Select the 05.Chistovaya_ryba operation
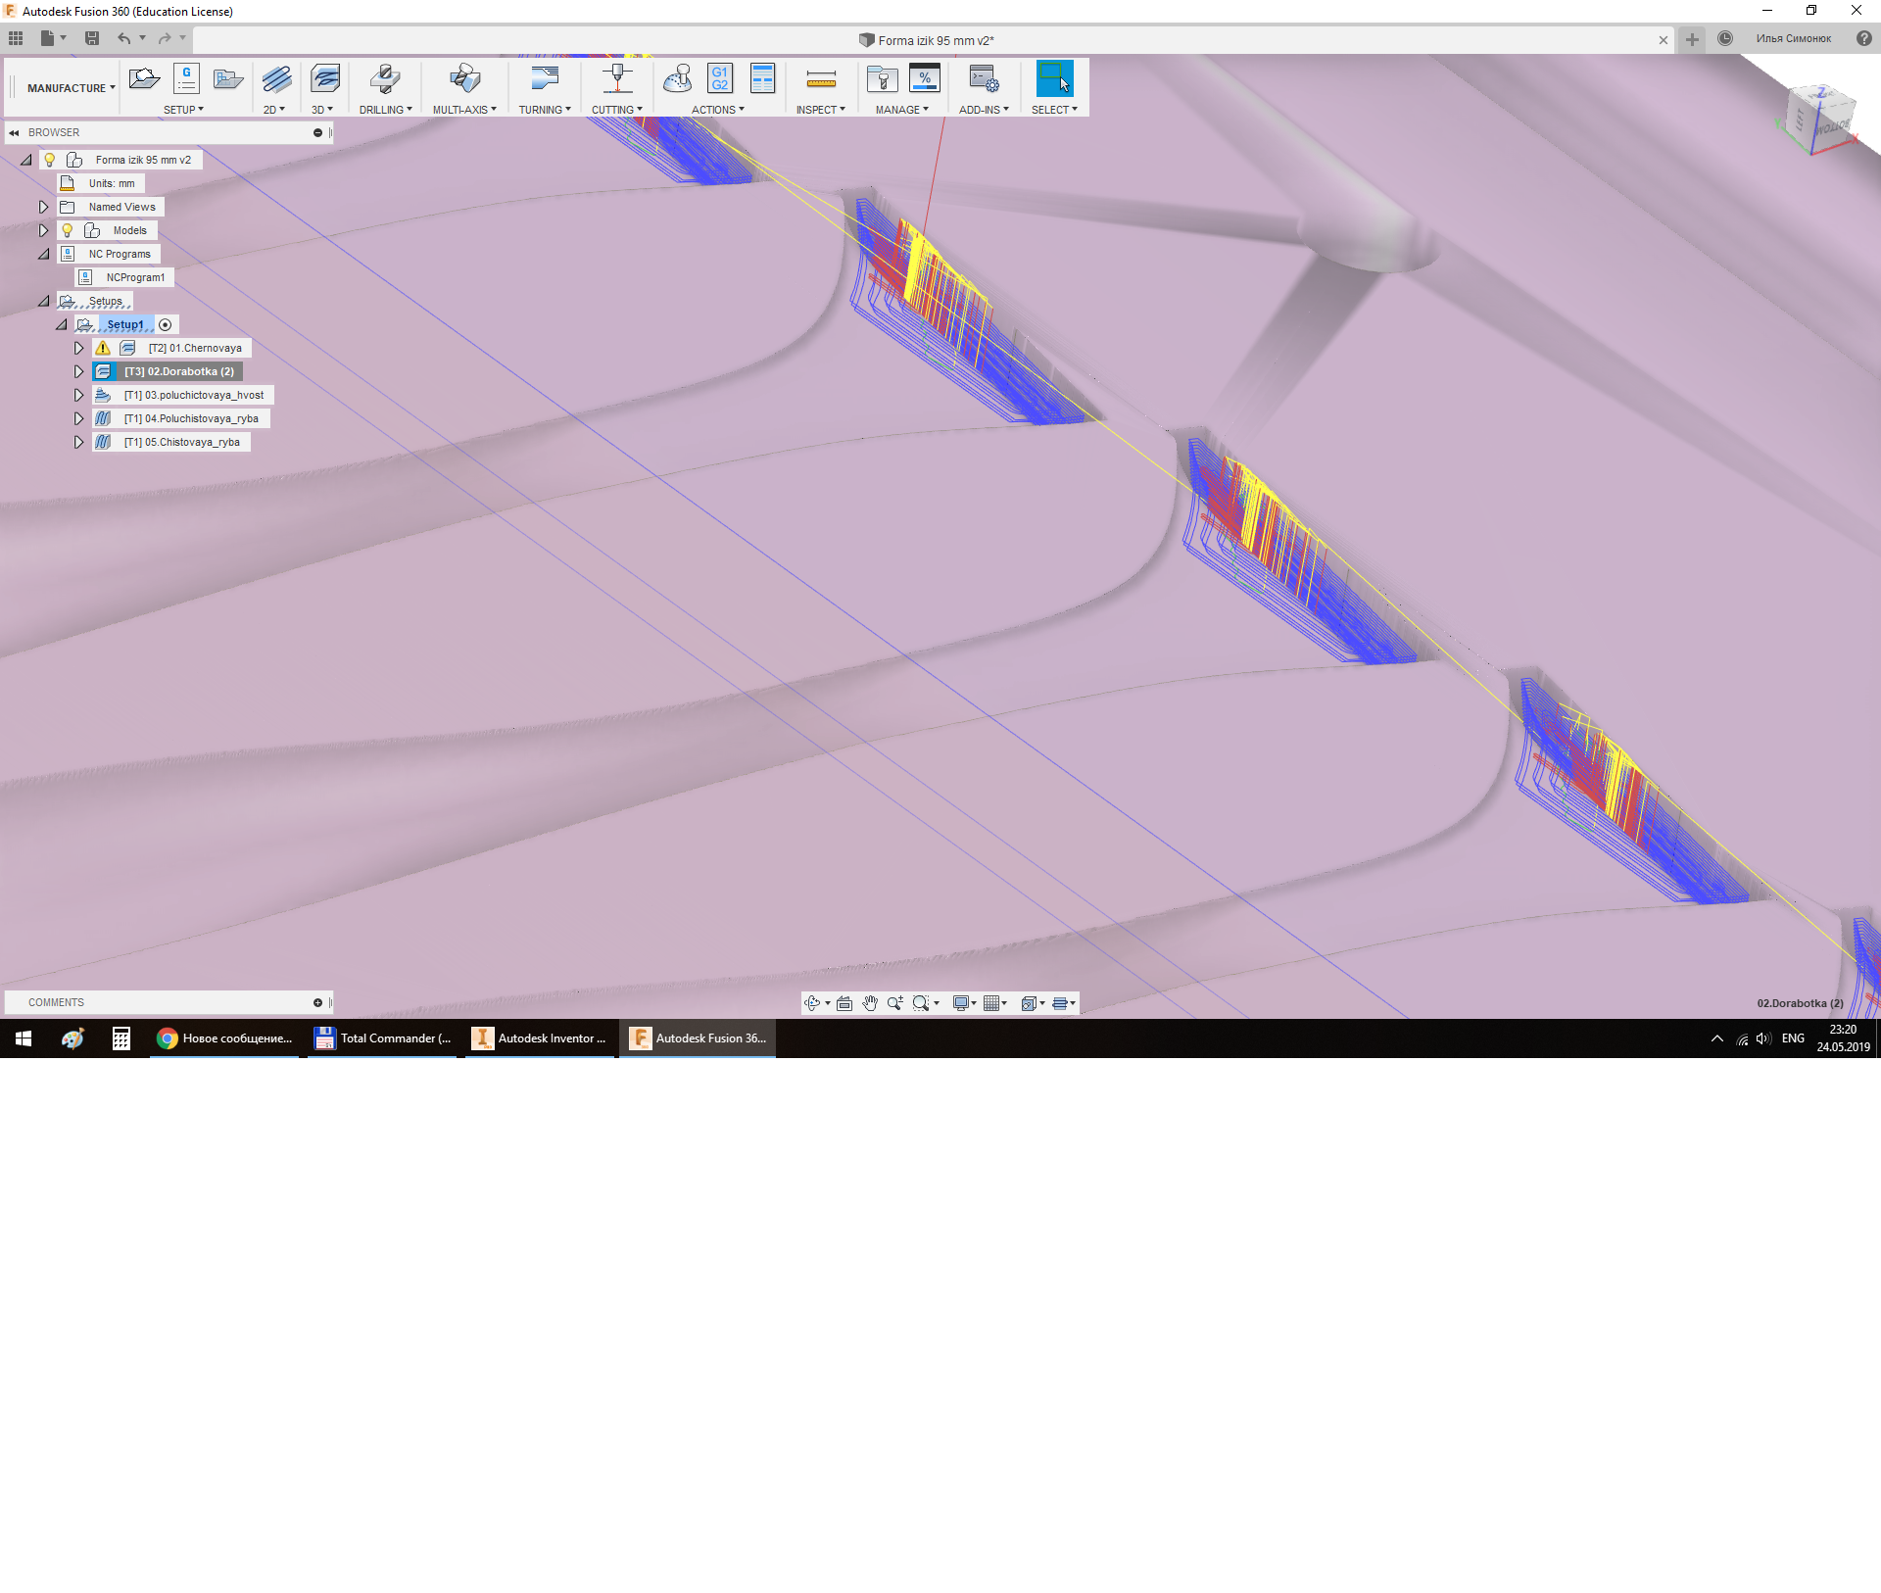 [181, 443]
